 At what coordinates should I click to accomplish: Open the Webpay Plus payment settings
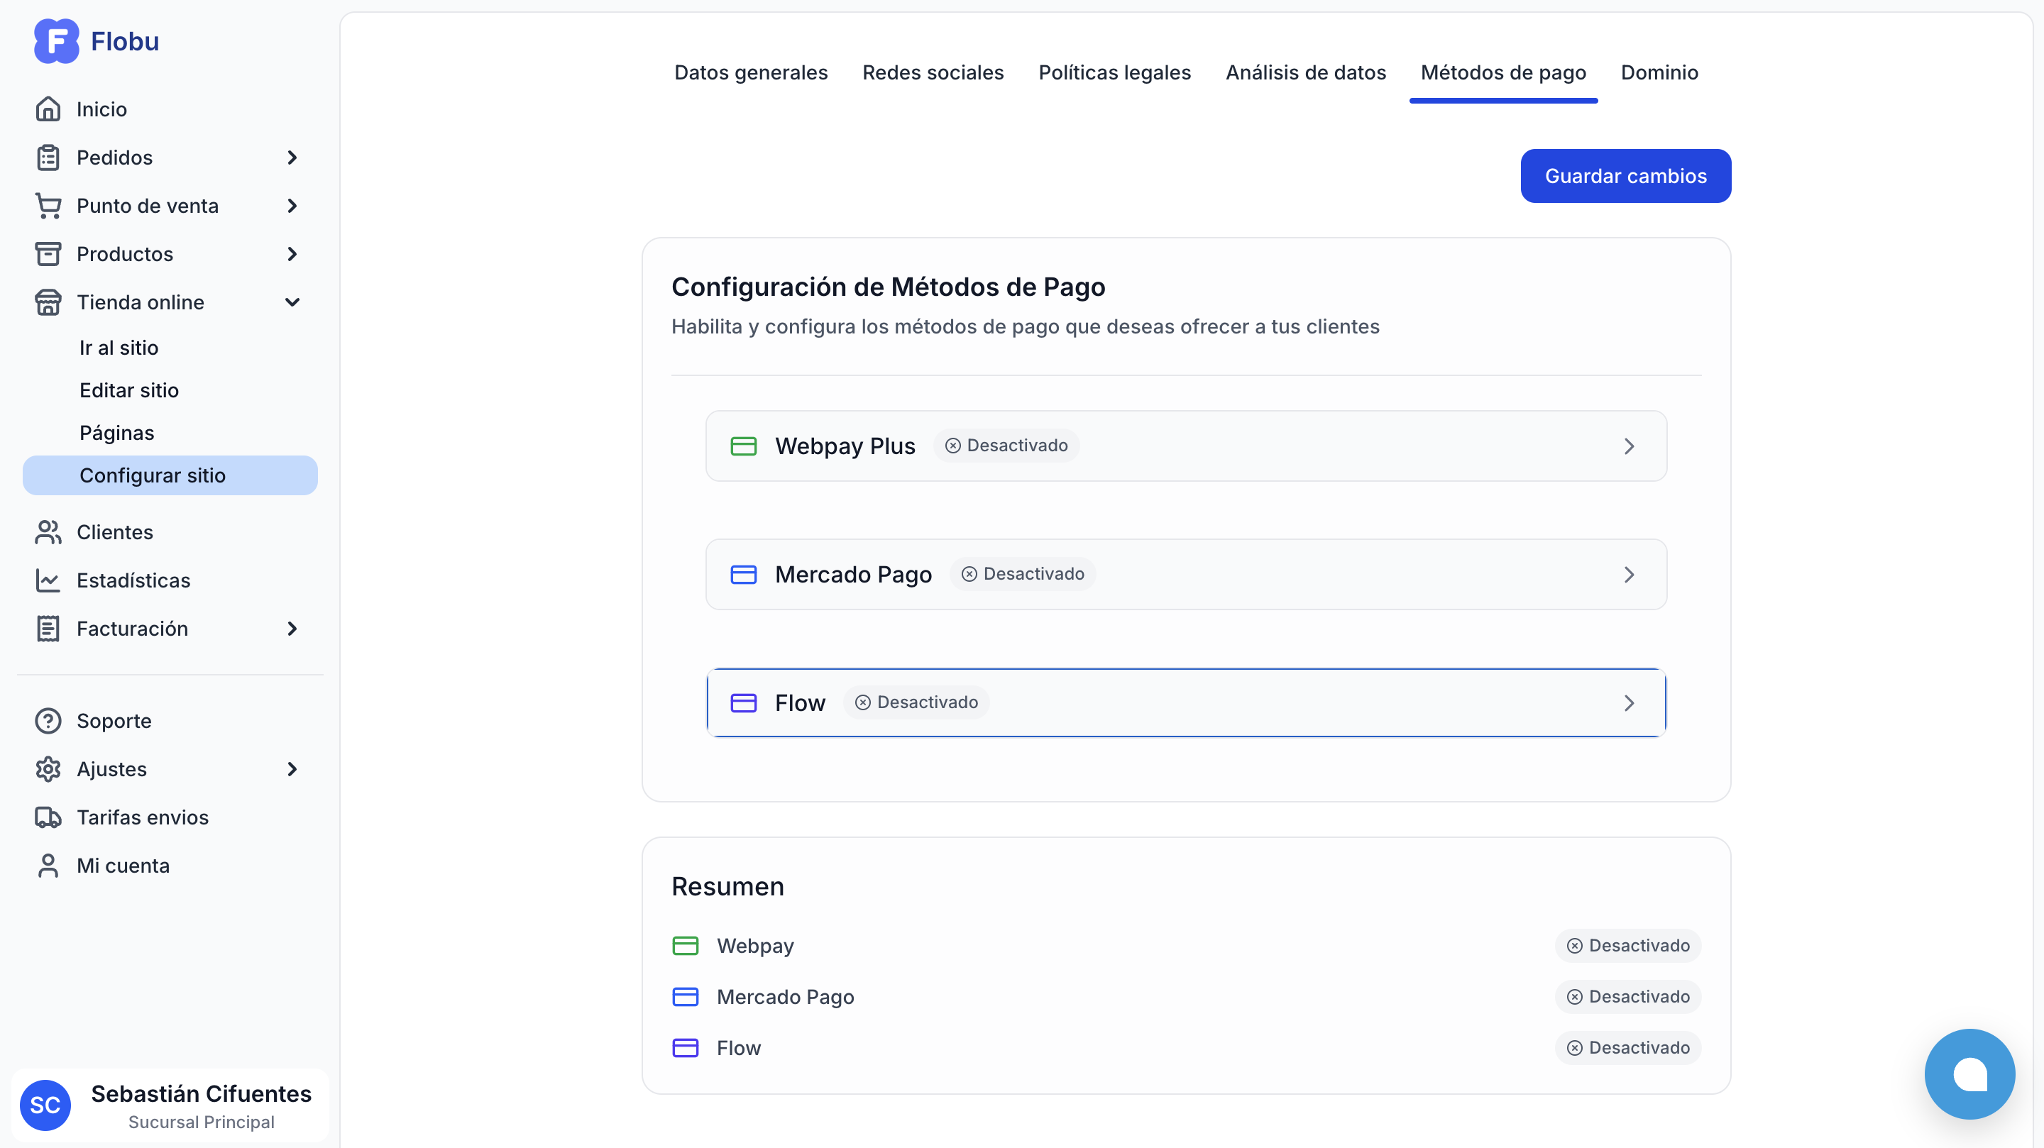tap(1185, 446)
